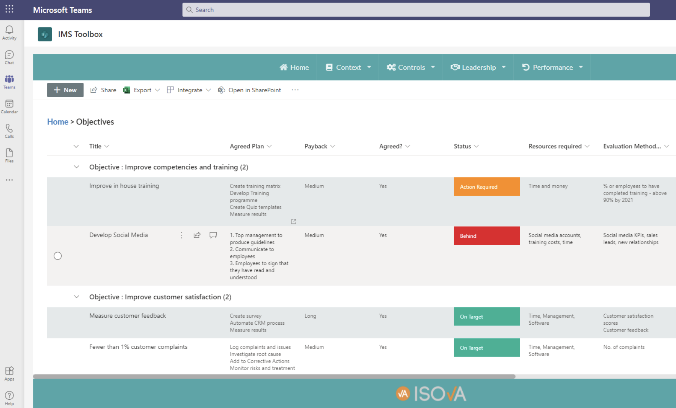
Task: Navigate back using the Home breadcrumb link
Action: (57, 121)
